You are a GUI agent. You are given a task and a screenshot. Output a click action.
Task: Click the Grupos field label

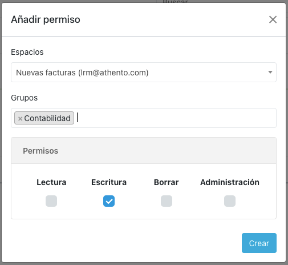25,98
